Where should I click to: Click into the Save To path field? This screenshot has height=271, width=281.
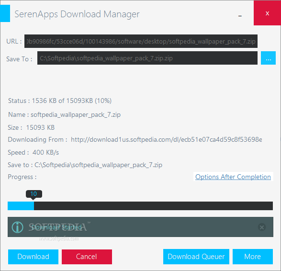click(147, 58)
